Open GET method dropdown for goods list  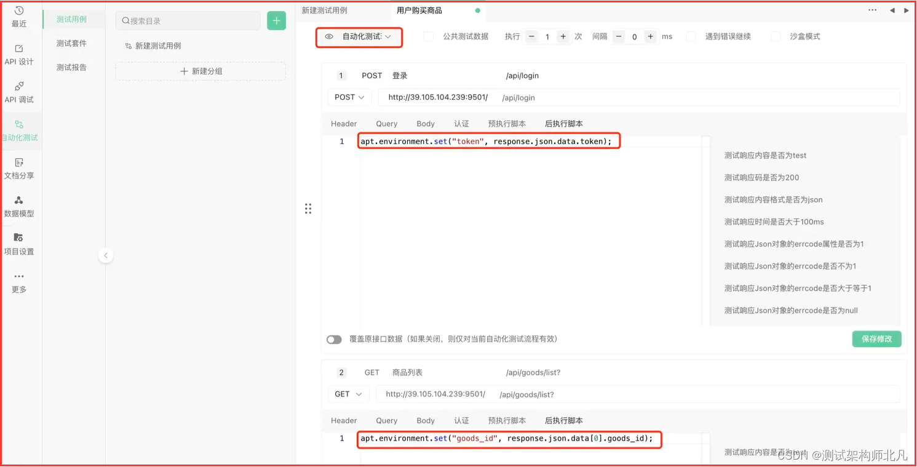coord(348,394)
